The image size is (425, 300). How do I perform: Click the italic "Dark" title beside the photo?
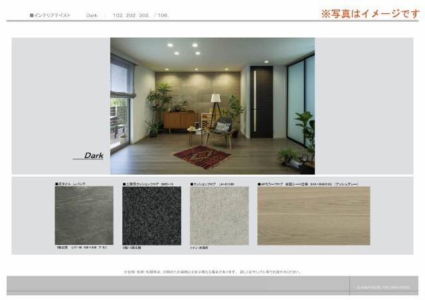click(x=94, y=155)
